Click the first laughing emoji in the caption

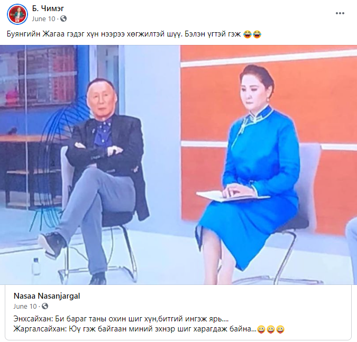pyautogui.click(x=248, y=34)
